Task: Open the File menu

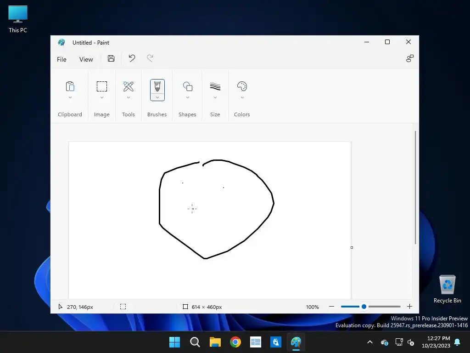Action: [x=62, y=59]
